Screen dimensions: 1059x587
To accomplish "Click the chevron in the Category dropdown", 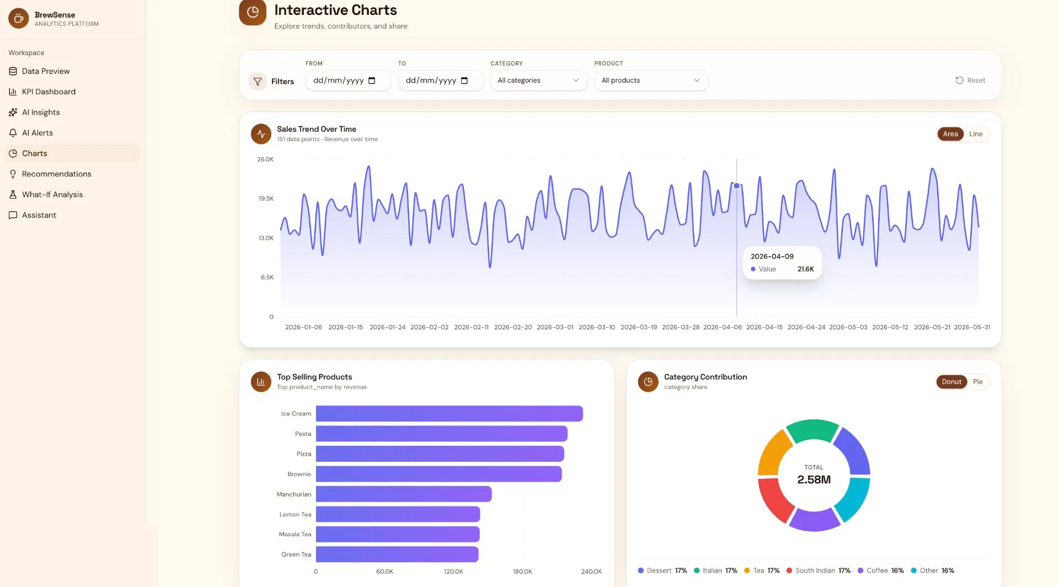I will coord(576,81).
